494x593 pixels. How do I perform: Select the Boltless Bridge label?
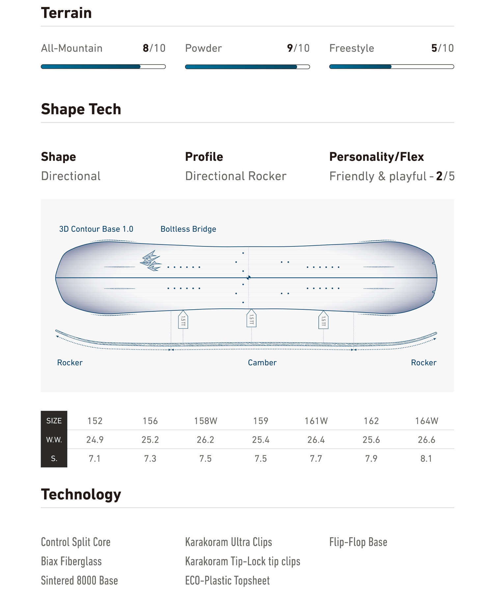tap(188, 229)
